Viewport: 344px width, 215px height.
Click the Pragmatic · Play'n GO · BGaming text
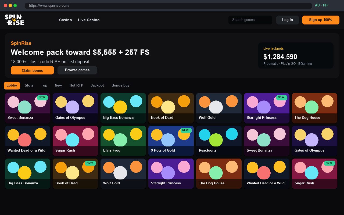(288, 64)
